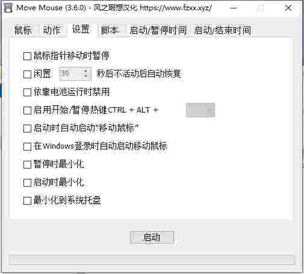Switch to the 鼠标 tab
The height and width of the screenshot is (274, 304).
(x=23, y=30)
